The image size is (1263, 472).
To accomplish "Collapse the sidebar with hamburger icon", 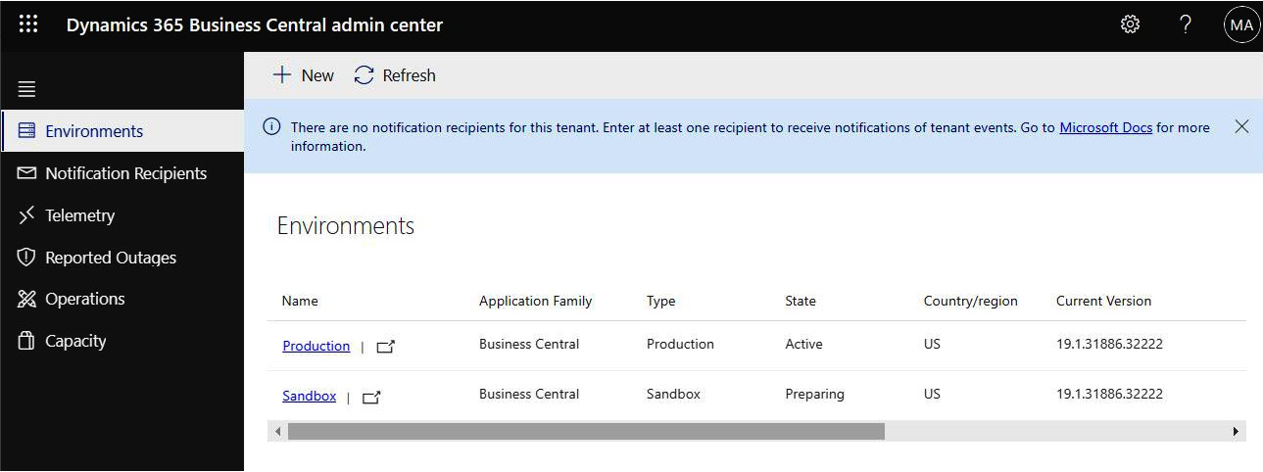I will pyautogui.click(x=27, y=89).
